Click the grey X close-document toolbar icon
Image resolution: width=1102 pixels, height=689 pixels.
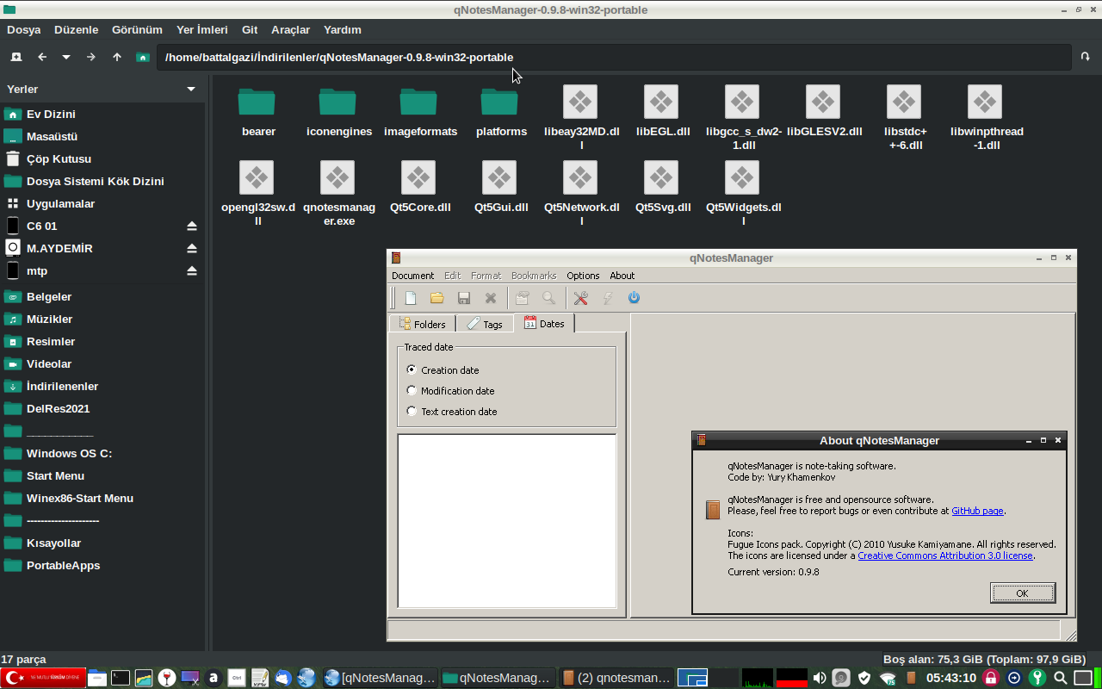[491, 298]
